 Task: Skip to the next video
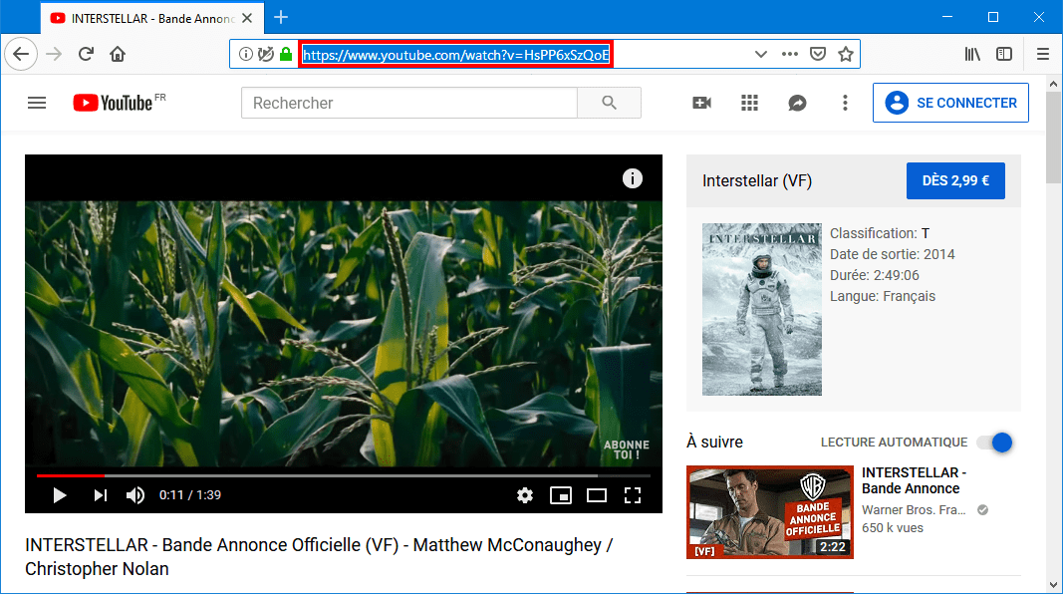pyautogui.click(x=101, y=495)
